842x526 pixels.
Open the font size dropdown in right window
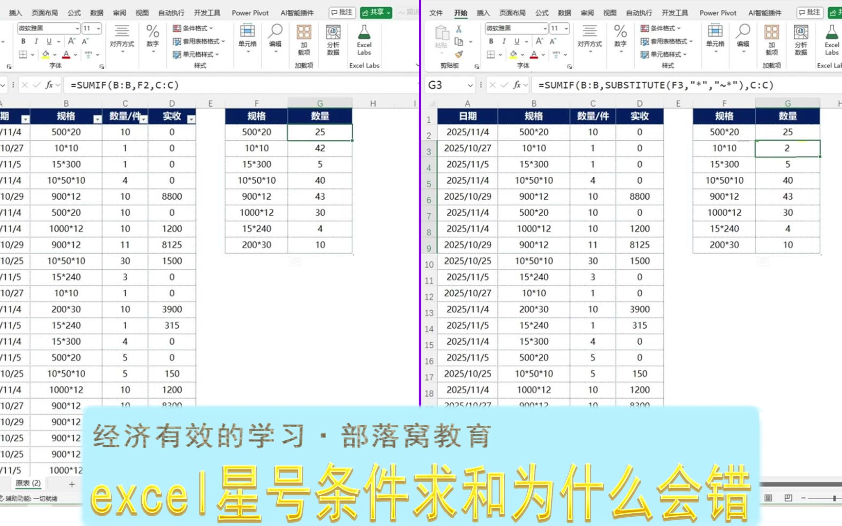pos(566,28)
